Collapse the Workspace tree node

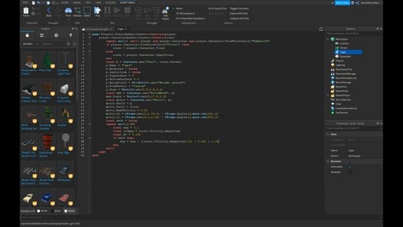click(328, 39)
